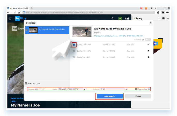Click page scrollbar up arrow
The image size is (177, 116).
132,16
